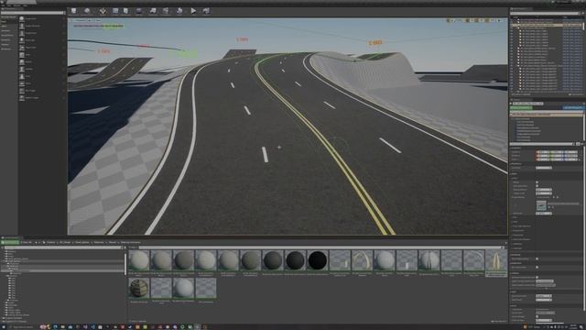Image resolution: width=586 pixels, height=330 pixels.
Task: Click the Content Browser tree vertical scrollbar
Action: click(125, 264)
